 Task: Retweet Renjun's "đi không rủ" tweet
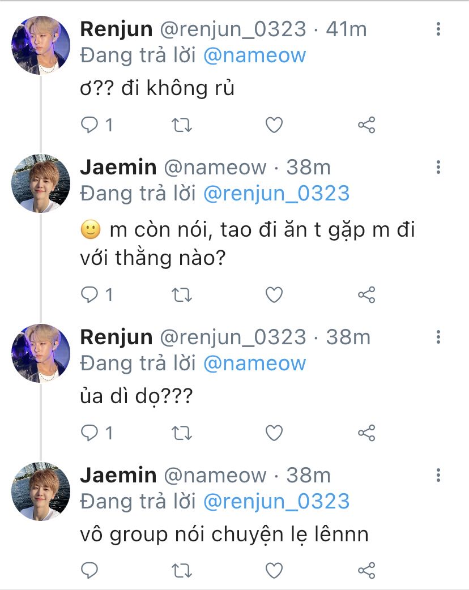(x=182, y=125)
